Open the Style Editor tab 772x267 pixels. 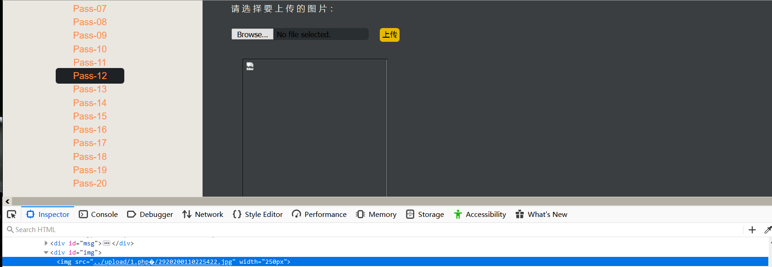point(258,214)
